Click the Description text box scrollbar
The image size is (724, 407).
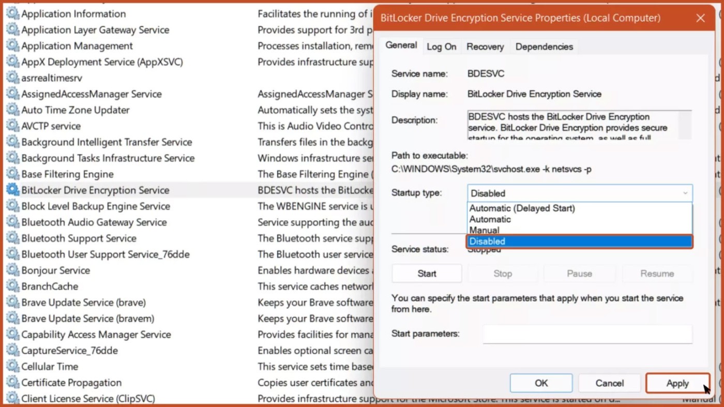[685, 125]
